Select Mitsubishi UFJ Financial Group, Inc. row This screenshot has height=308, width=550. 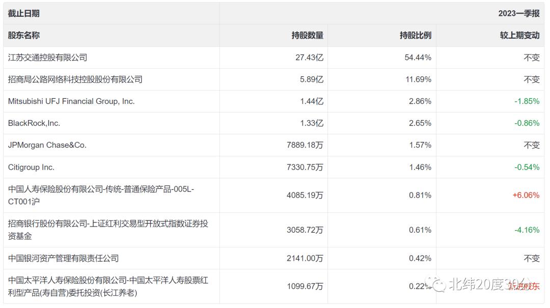point(71,101)
